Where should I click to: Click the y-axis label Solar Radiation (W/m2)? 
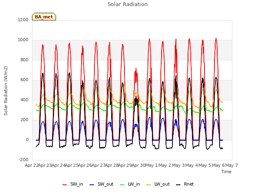(6, 91)
